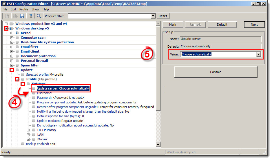Click the Windows product line v3 and v4 icon
Viewport: 272px width, 160px height.
12,24
